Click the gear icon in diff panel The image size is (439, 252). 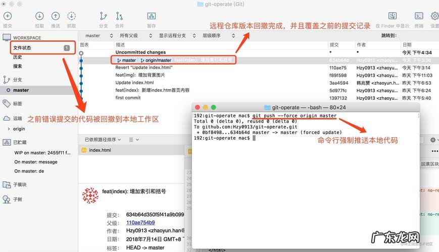click(433, 140)
